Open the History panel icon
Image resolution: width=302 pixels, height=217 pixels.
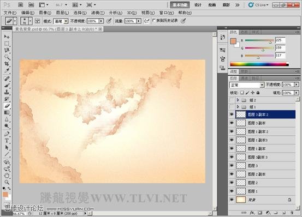(x=223, y=37)
